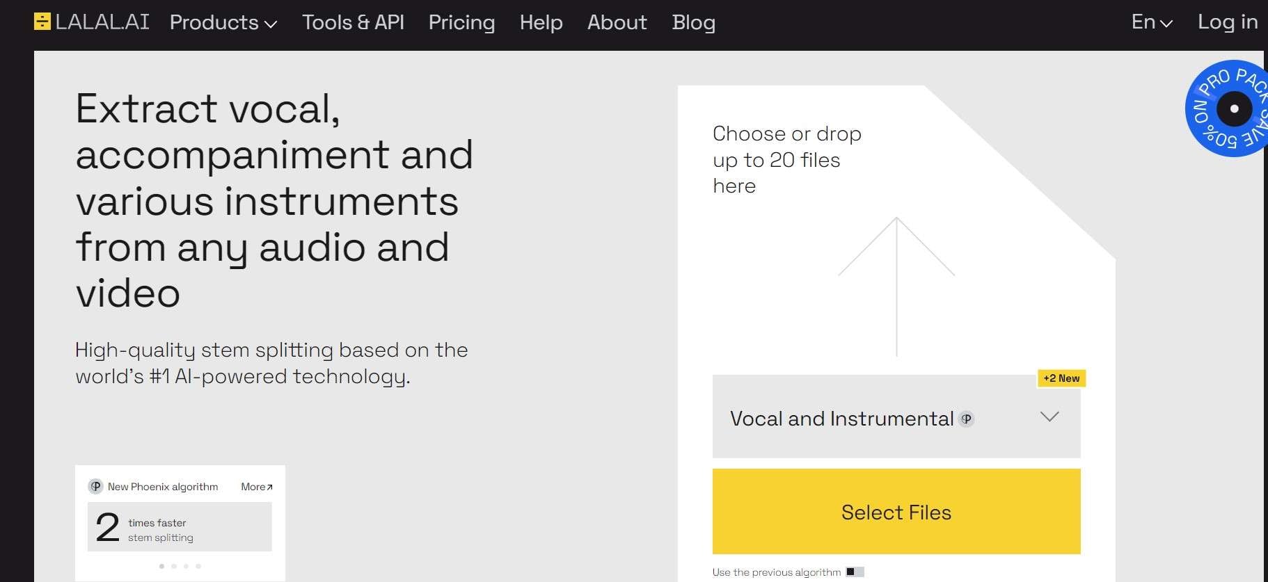Click the yellow LALAL.AI logo icon
Viewport: 1268px width, 582px height.
42,22
